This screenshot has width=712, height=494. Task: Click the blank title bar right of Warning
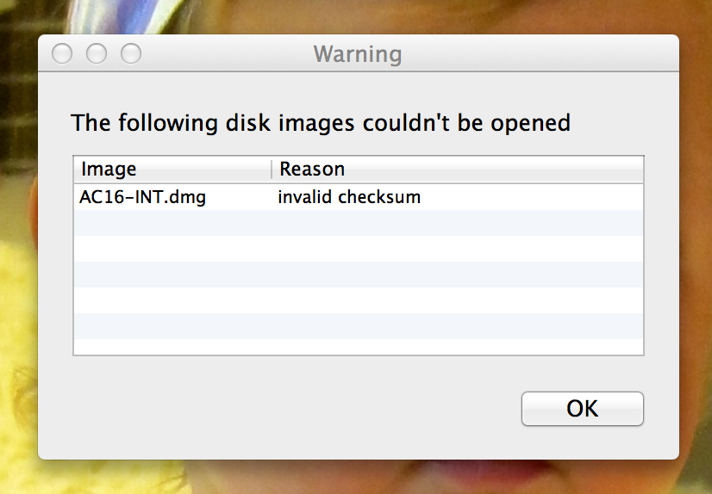coord(534,55)
